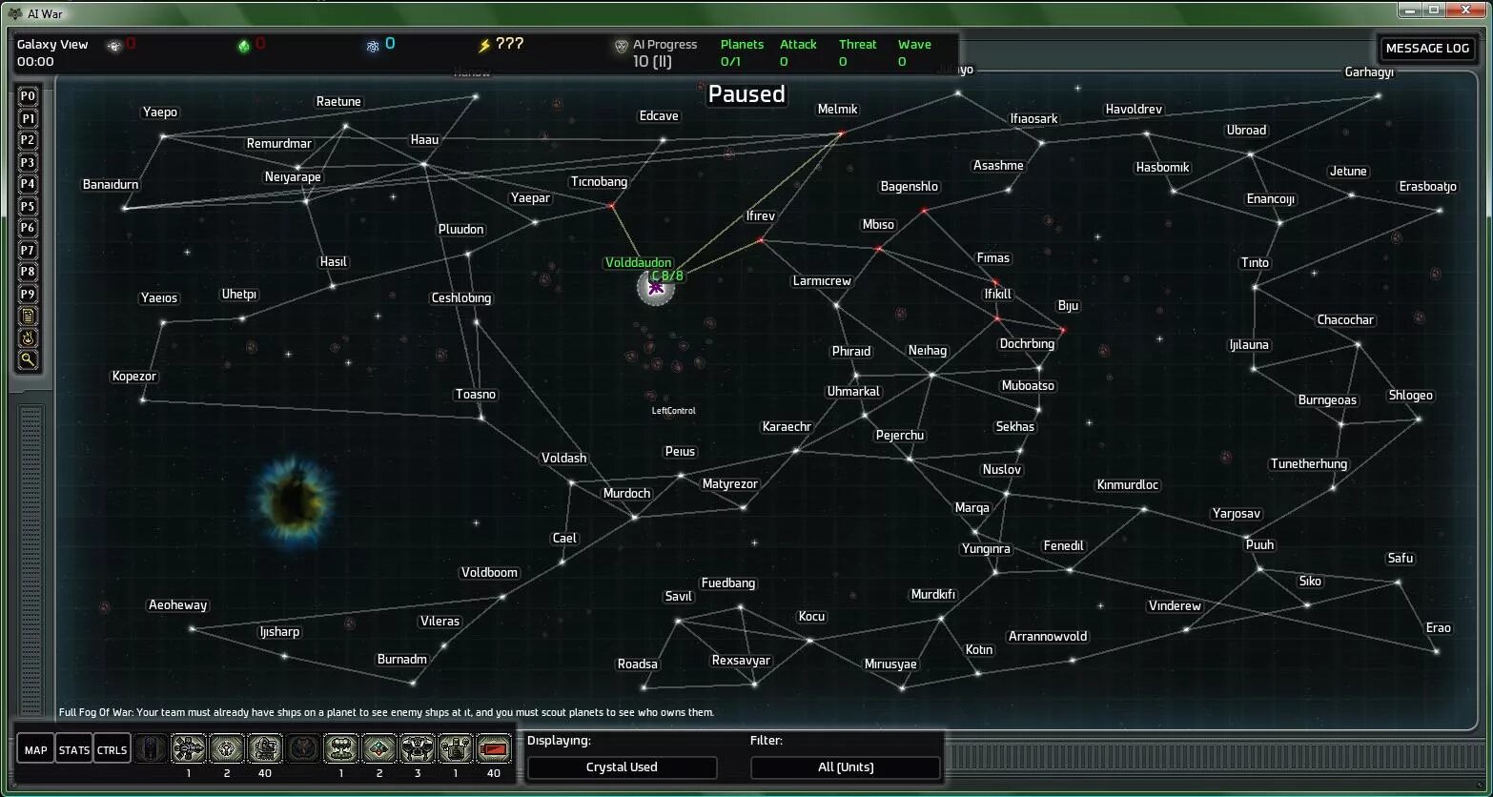Click the metal resource icon in top bar

tap(115, 46)
